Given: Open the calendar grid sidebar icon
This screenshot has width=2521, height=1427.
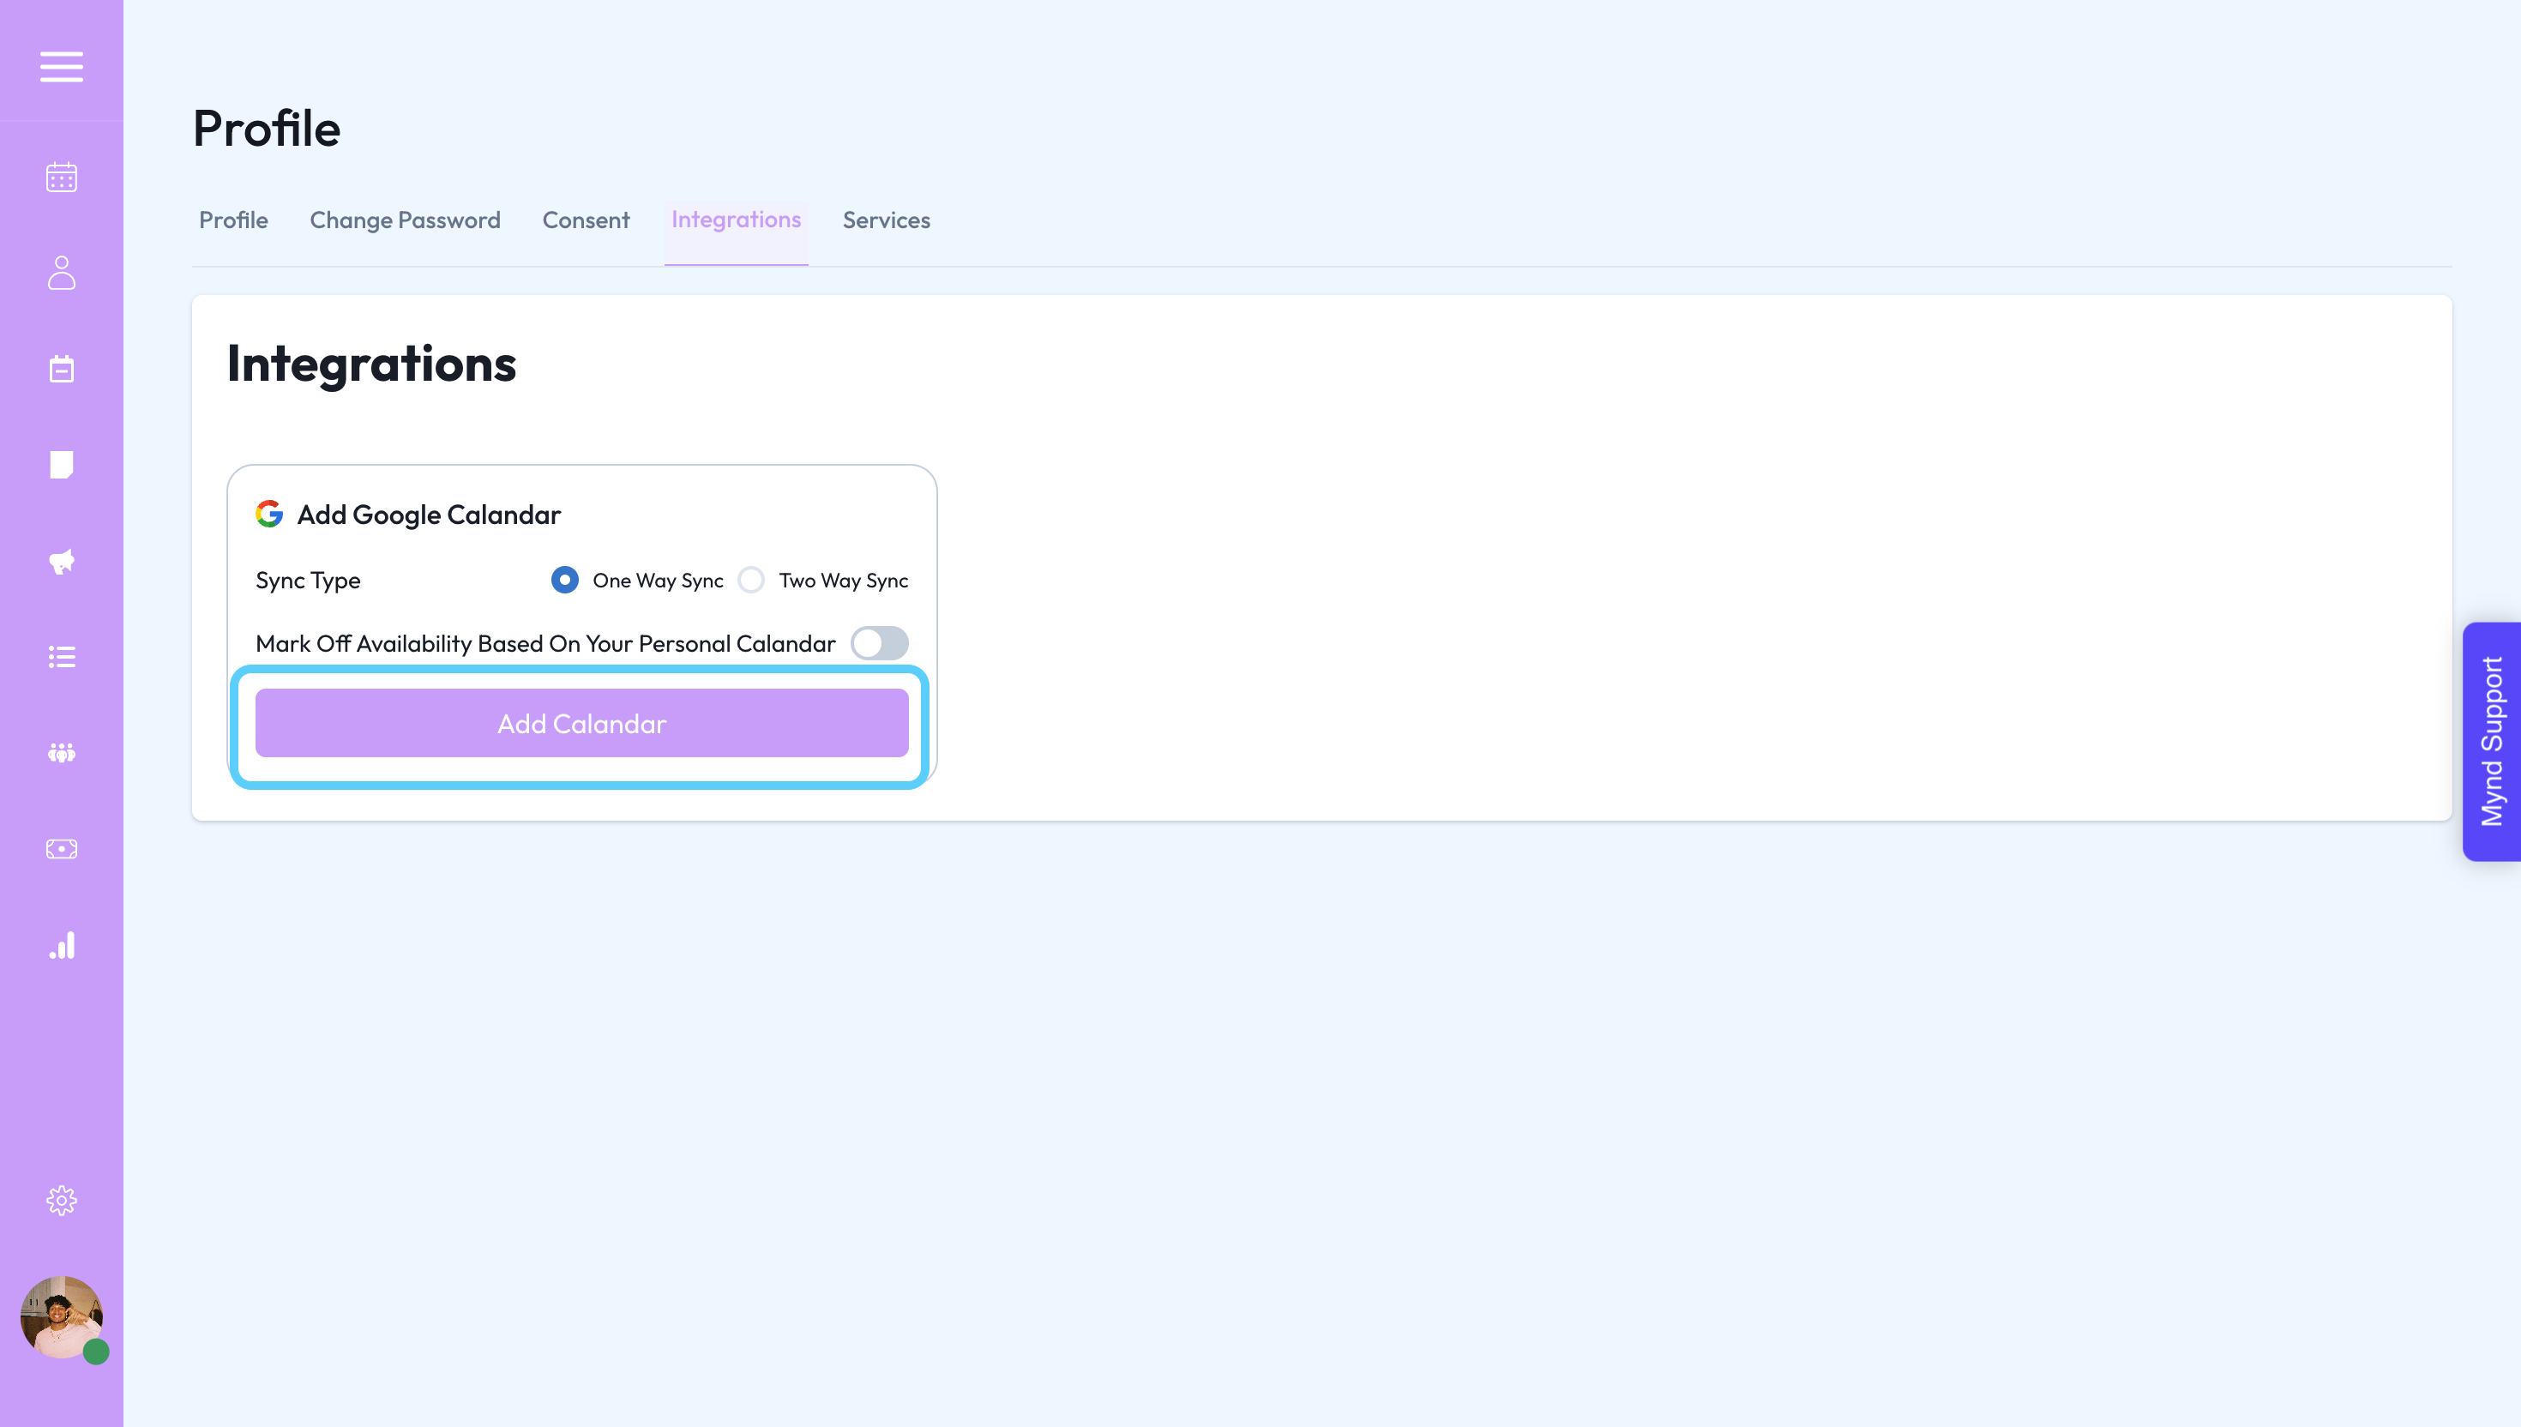Looking at the screenshot, I should point(61,178).
